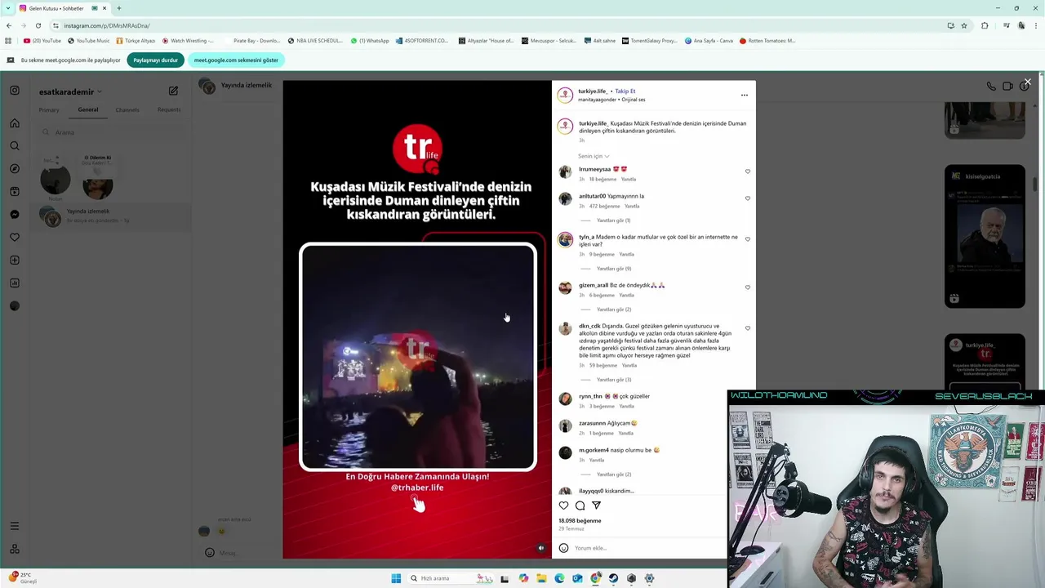Screen dimensions: 1045x588
Task: Open search in Instagram sidebar
Action: [x=15, y=146]
